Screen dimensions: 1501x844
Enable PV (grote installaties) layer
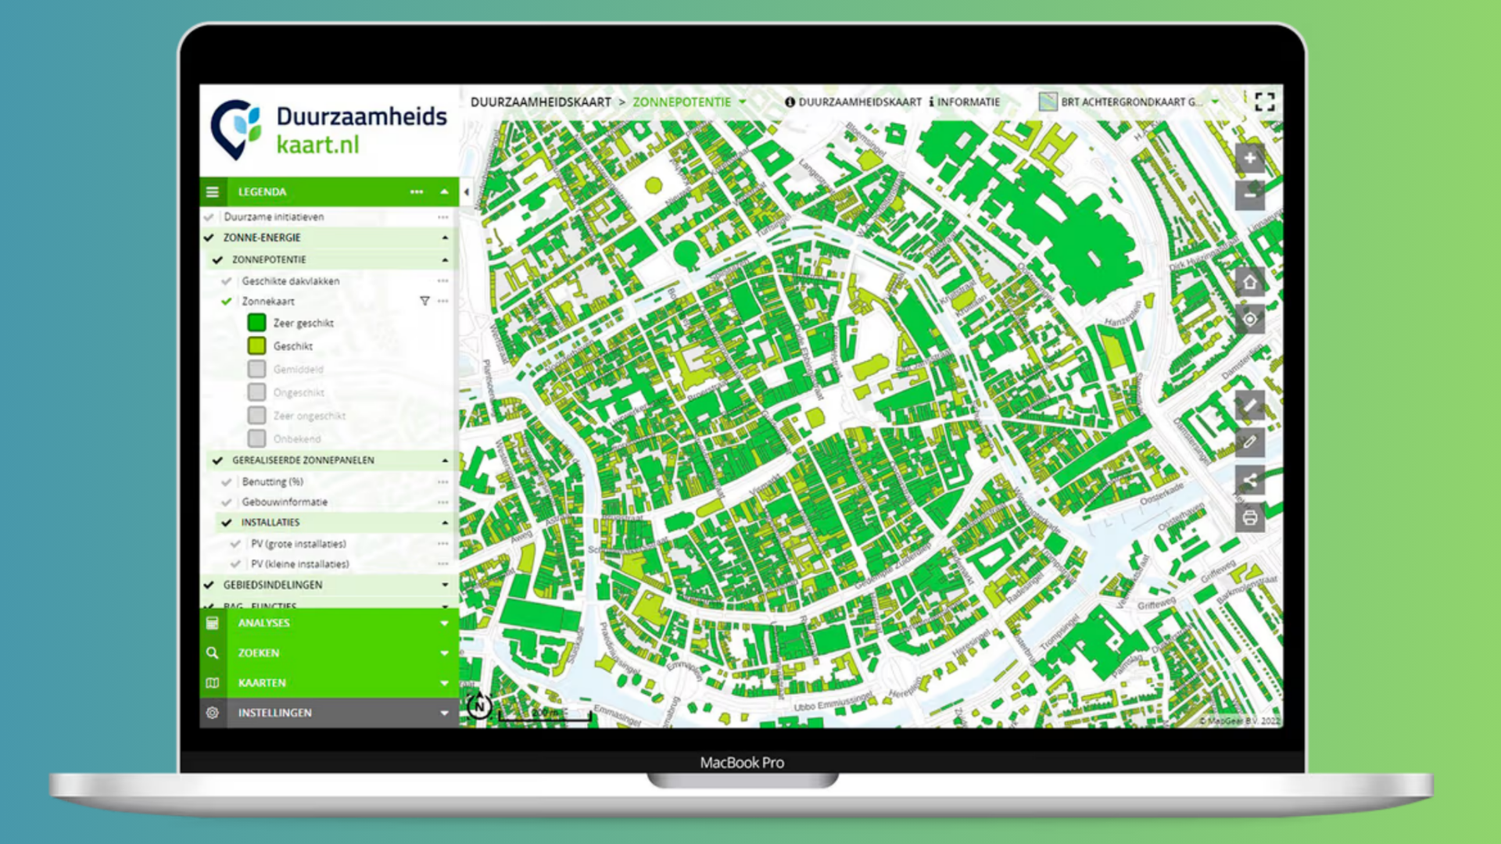(235, 543)
